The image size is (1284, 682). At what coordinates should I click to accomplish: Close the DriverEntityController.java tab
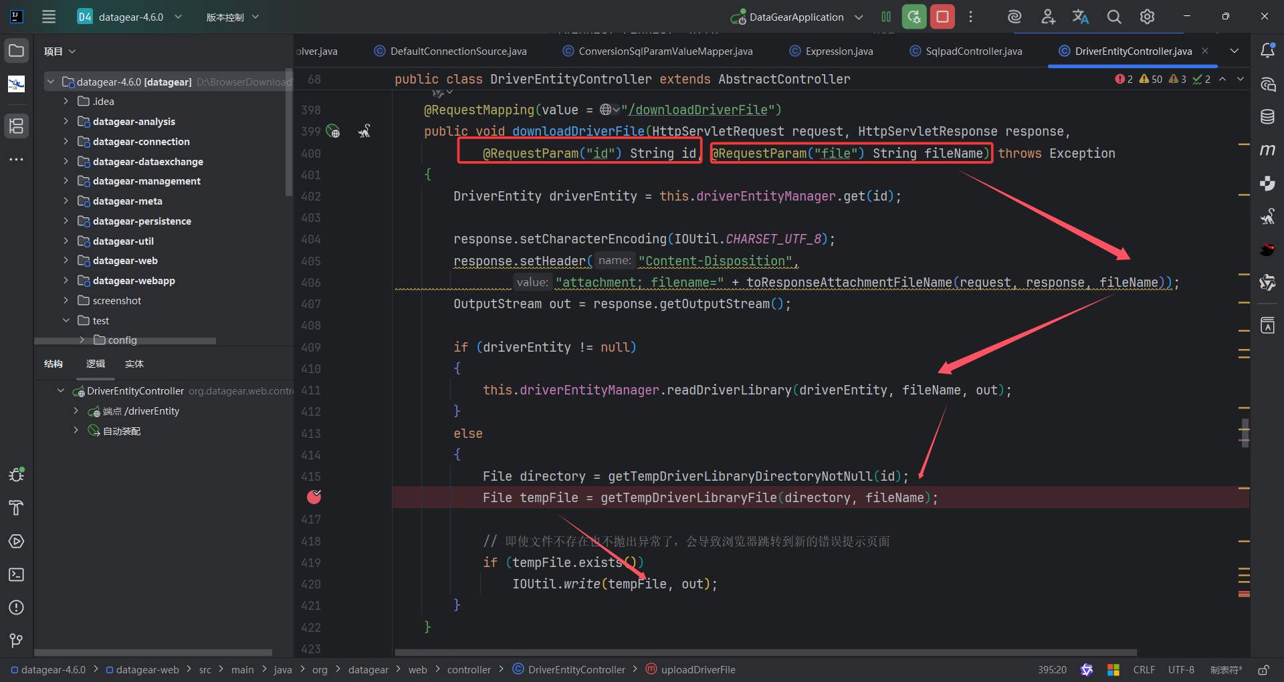(1205, 51)
